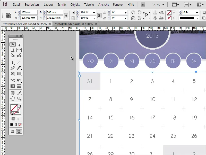Viewport: 206px width, 155px height.
Task: Select the Hand tool
Action: (x=13, y=99)
